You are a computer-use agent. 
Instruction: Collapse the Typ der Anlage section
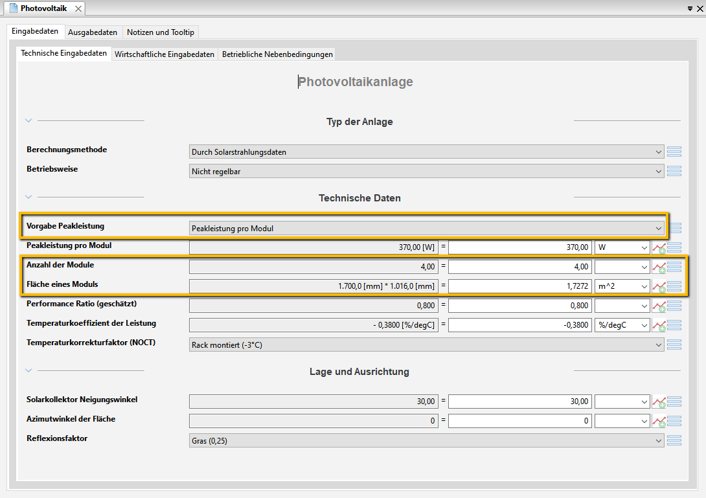[28, 120]
